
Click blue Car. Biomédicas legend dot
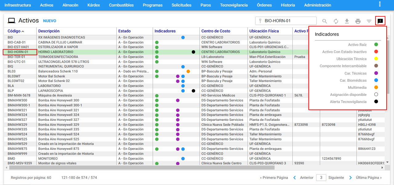pos(376,80)
